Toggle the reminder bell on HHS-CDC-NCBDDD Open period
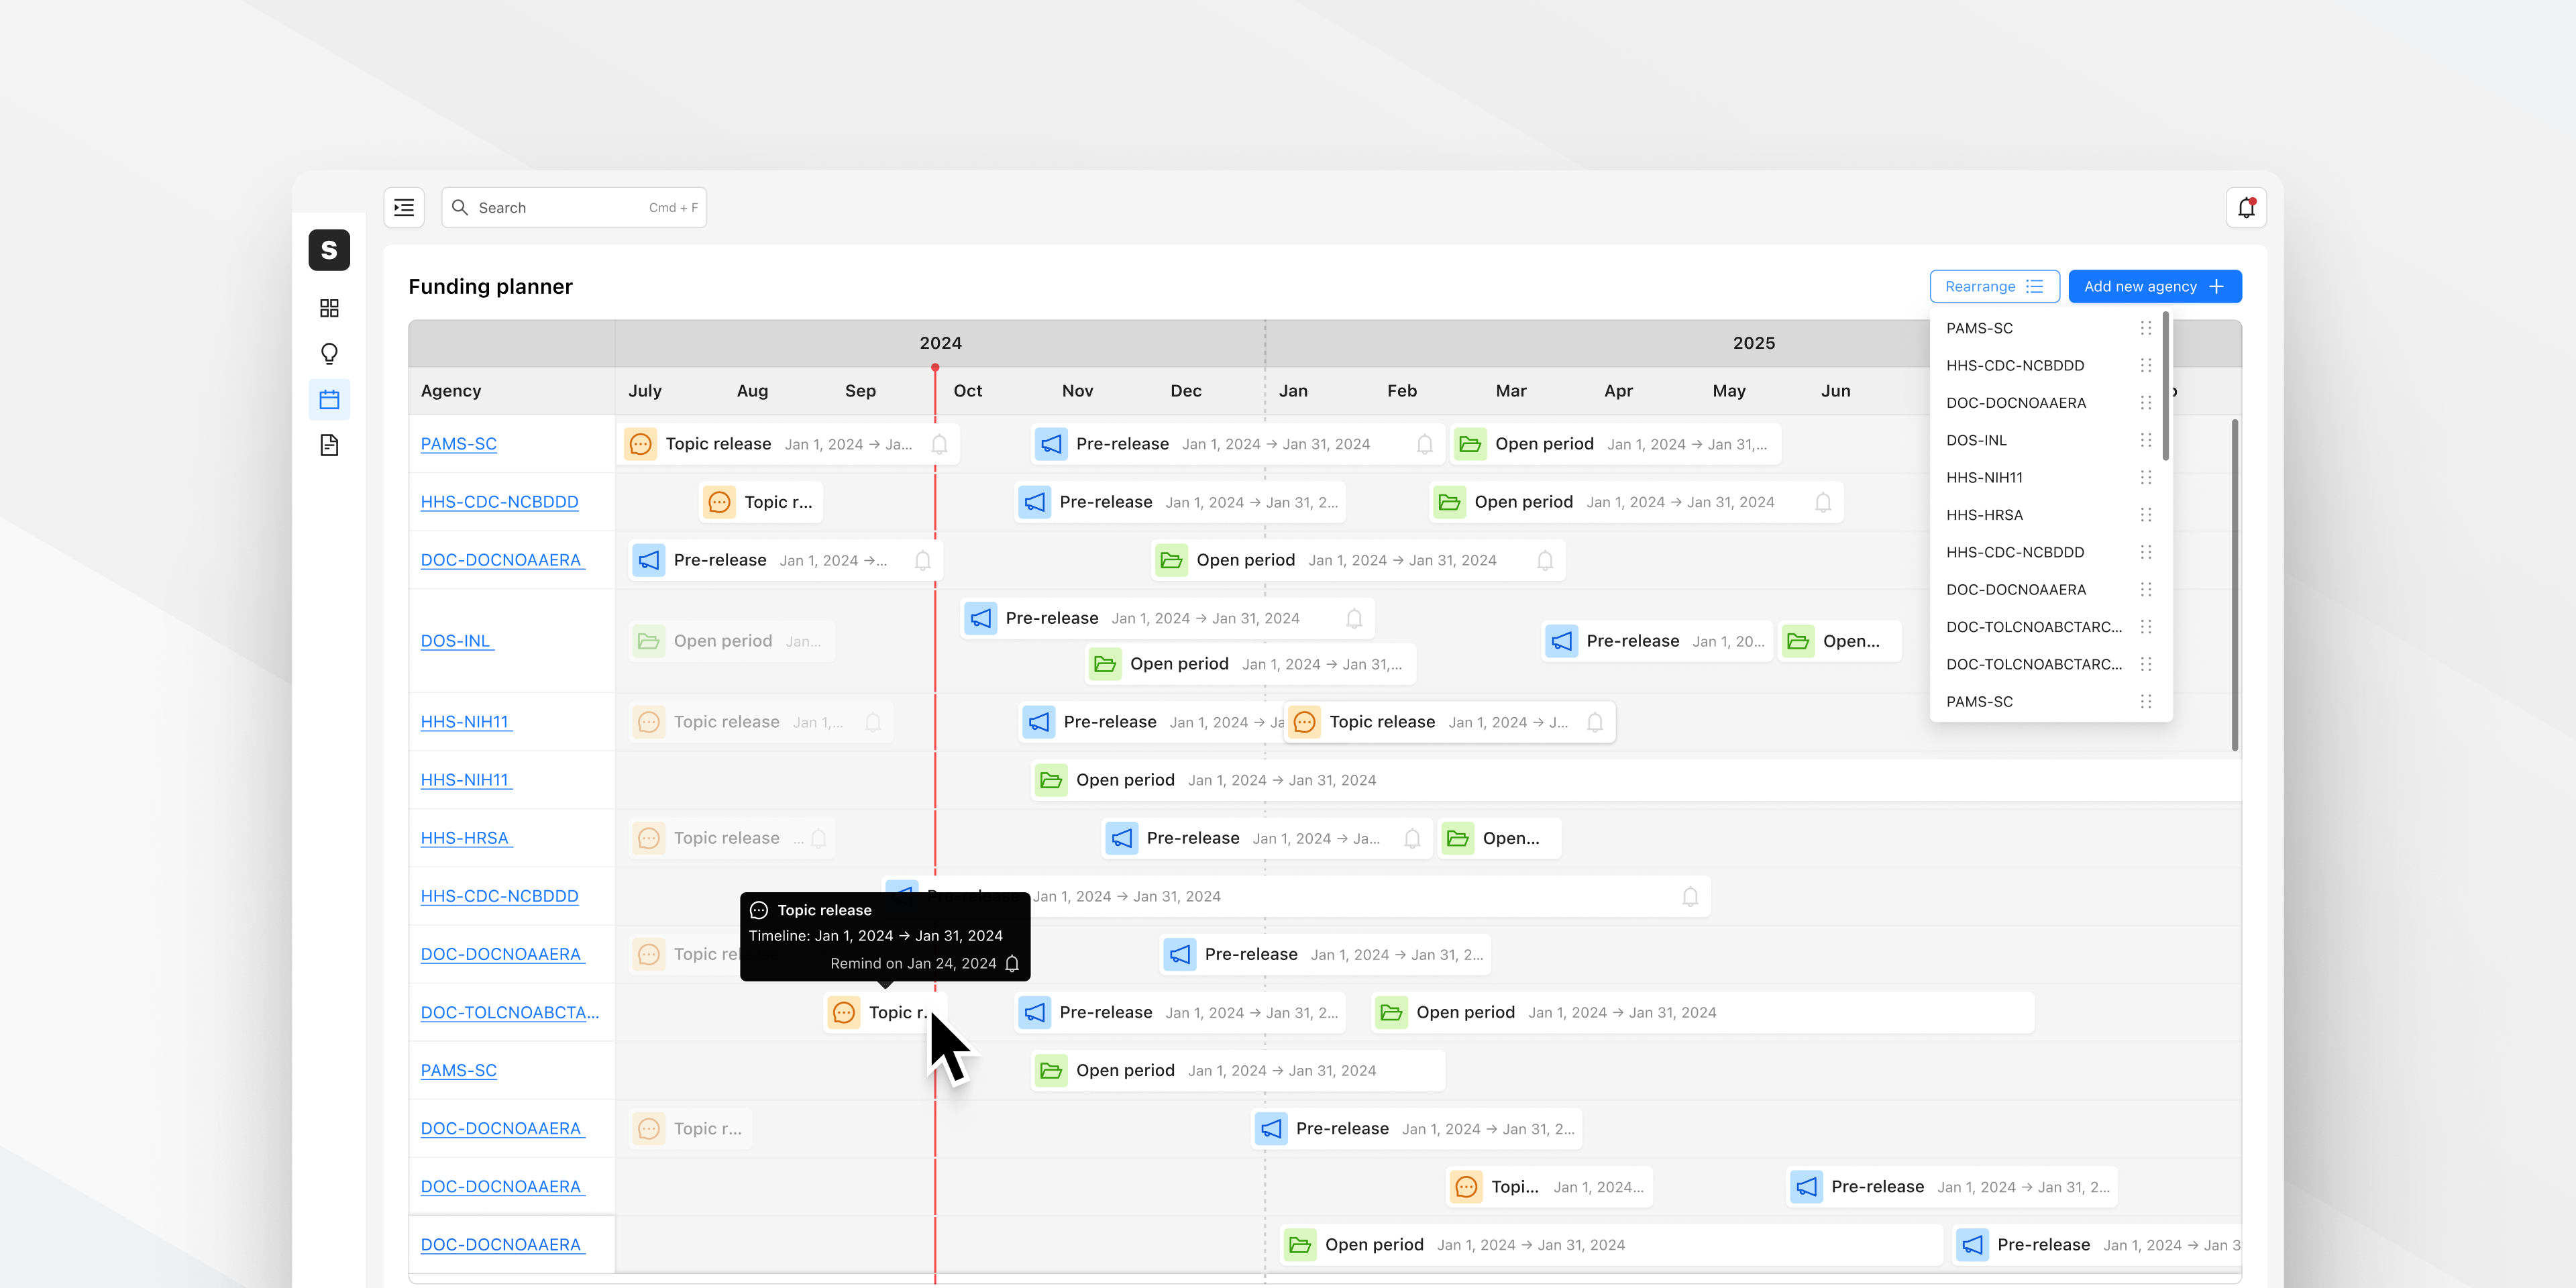The image size is (2576, 1288). (1822, 502)
